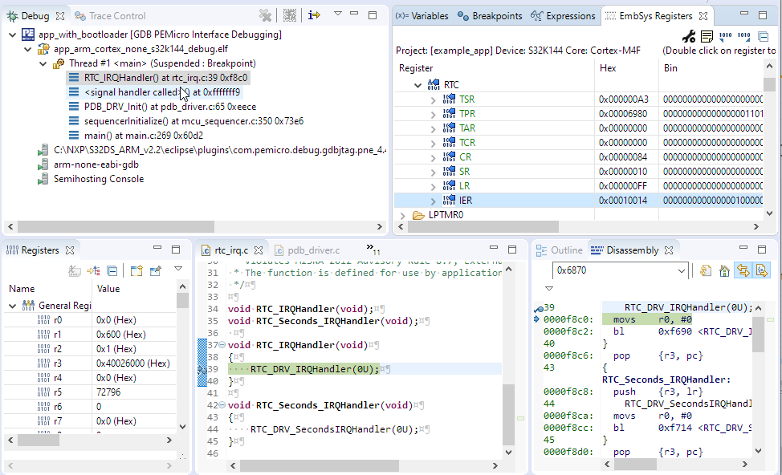Image resolution: width=782 pixels, height=475 pixels.
Task: Expand the LPTMR0 group
Action: [402, 215]
